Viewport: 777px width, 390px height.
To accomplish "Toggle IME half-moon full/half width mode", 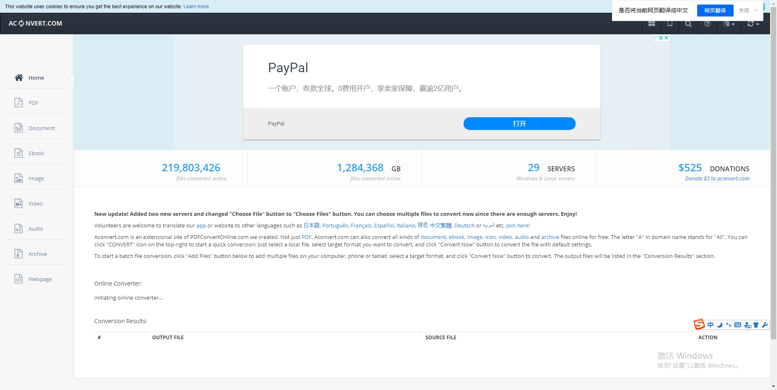I will [720, 325].
